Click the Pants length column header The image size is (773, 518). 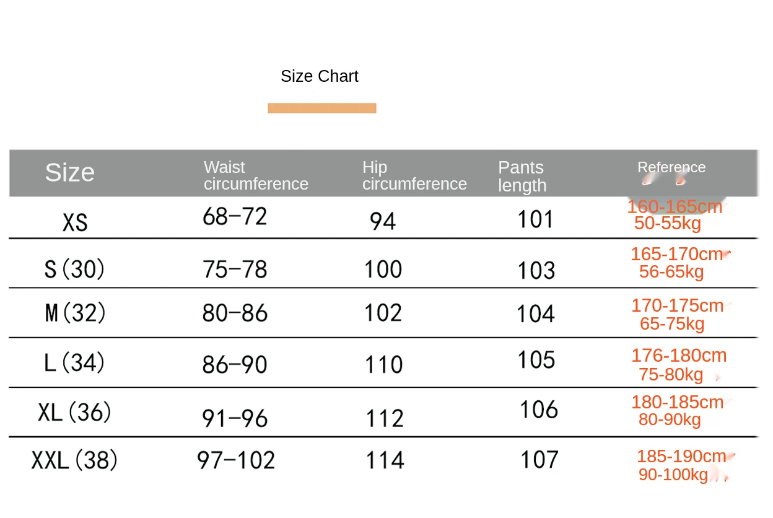pos(522,176)
